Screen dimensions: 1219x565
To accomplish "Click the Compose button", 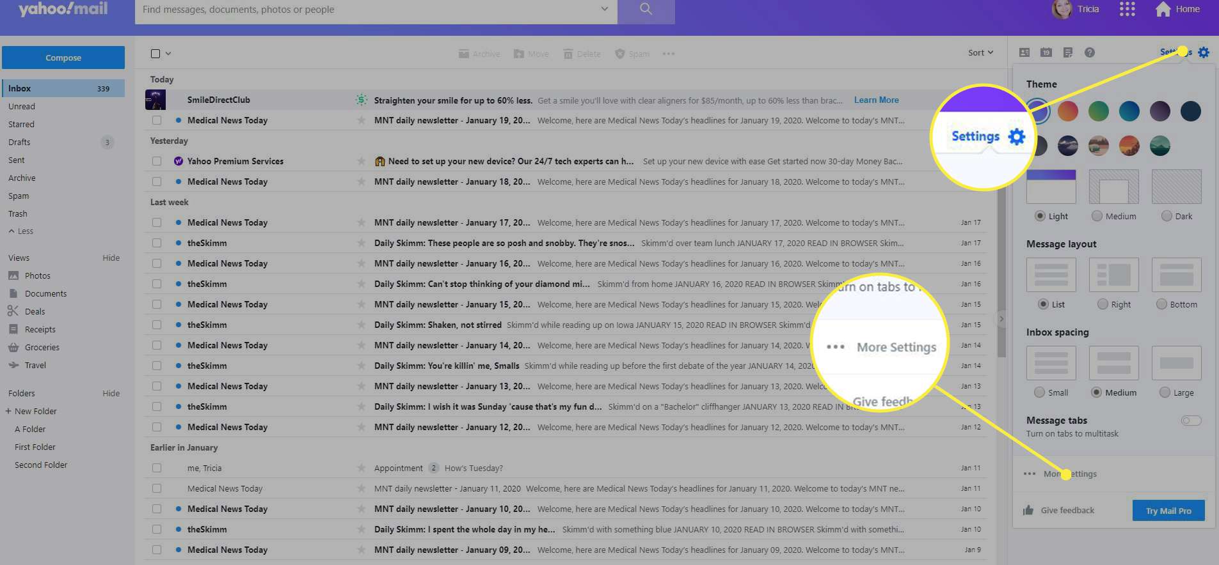I will tap(63, 58).
